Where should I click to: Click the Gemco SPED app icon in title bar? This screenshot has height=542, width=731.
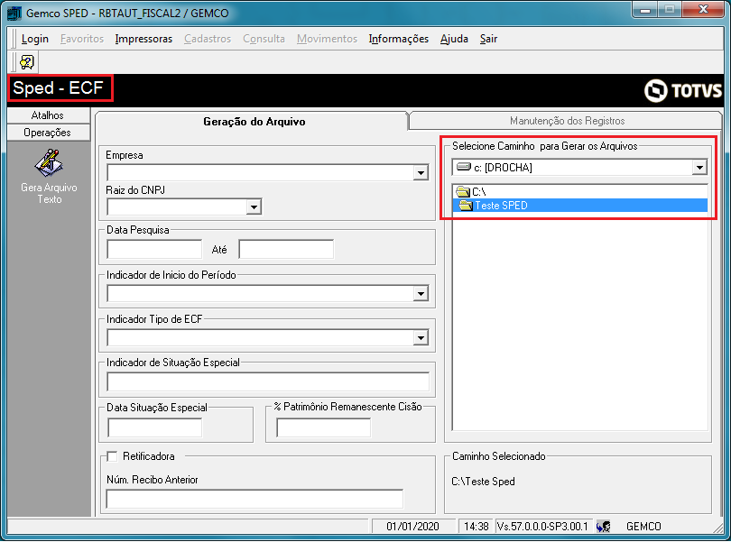coord(14,13)
